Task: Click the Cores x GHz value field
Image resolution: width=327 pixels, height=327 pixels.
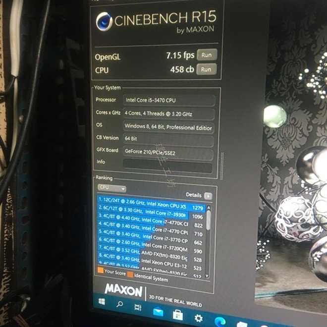Action: click(169, 114)
